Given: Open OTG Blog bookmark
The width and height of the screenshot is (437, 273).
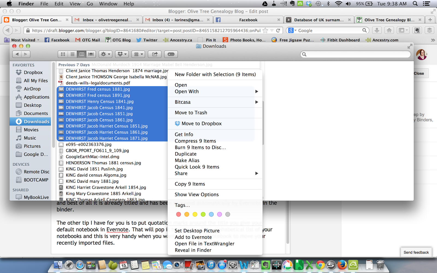Looking at the screenshot, I should coord(118,40).
